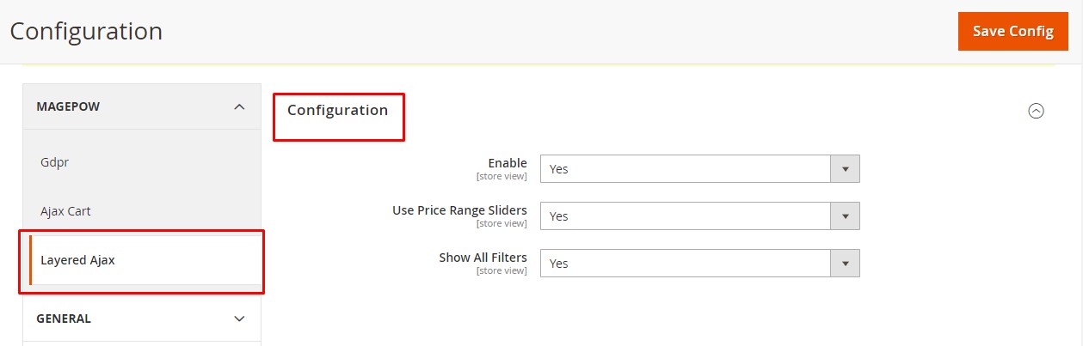Click the Enable field label

(507, 163)
